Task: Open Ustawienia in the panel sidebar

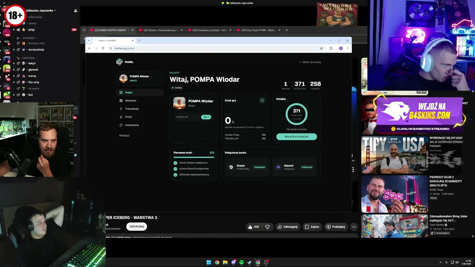Action: coord(140,125)
